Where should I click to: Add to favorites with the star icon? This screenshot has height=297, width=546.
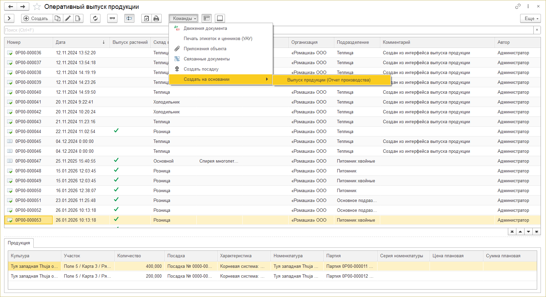37,7
